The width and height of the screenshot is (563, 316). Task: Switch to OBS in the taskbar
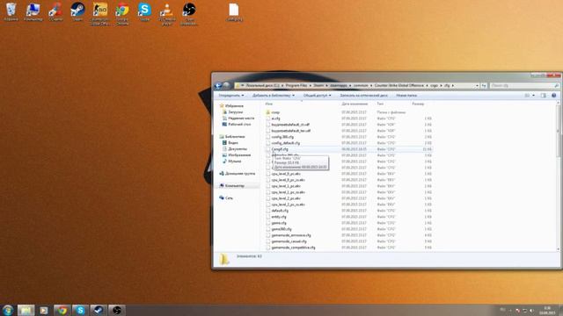tap(117, 310)
